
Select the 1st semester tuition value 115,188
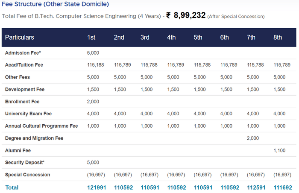pyautogui.click(x=96, y=65)
